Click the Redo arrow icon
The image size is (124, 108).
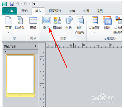26,4
